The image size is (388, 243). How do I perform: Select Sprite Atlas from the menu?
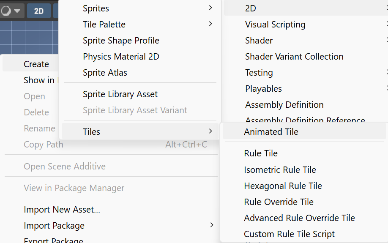(x=105, y=73)
